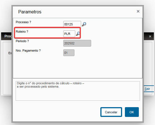Select the 'Processo ?' label
This screenshot has width=155, height=125.
pos(23,22)
